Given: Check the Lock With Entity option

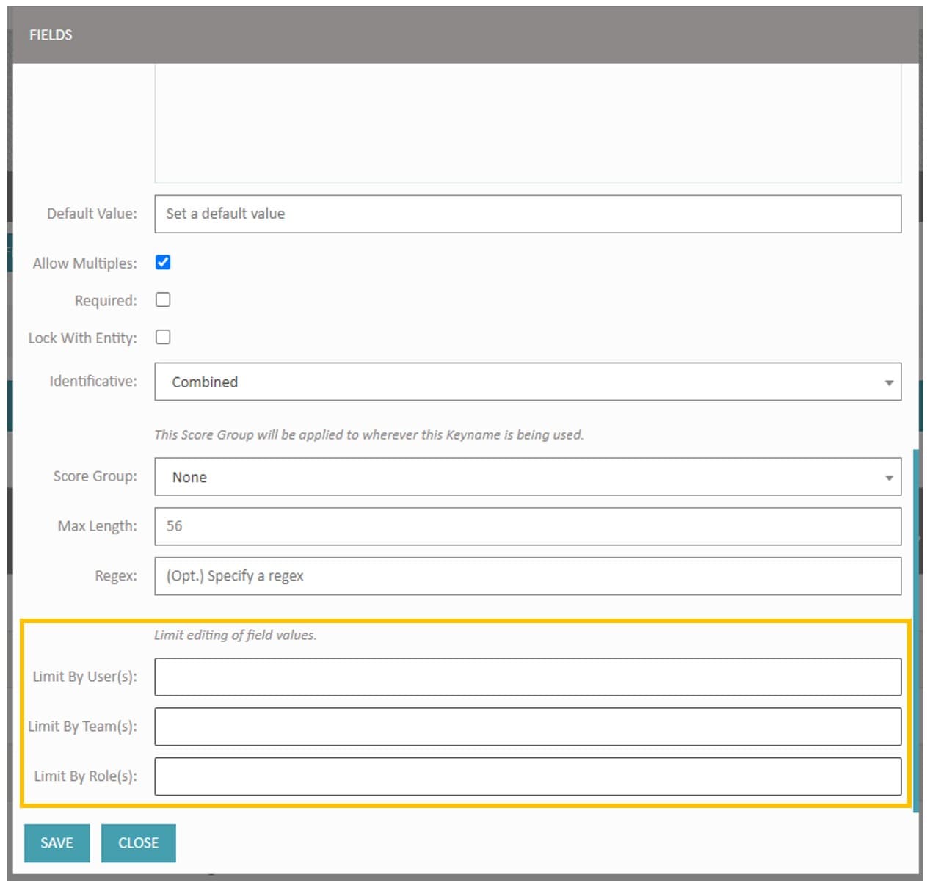Looking at the screenshot, I should pos(162,337).
